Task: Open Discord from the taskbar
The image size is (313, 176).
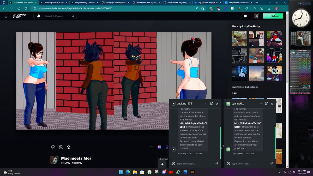Action: click(164, 172)
